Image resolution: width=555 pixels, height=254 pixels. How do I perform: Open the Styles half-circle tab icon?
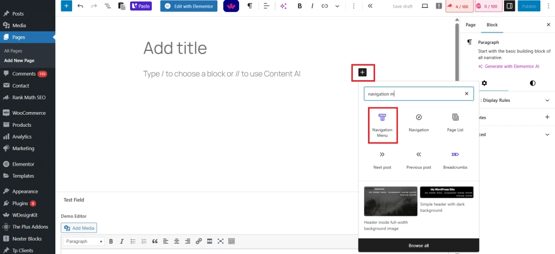tap(532, 83)
